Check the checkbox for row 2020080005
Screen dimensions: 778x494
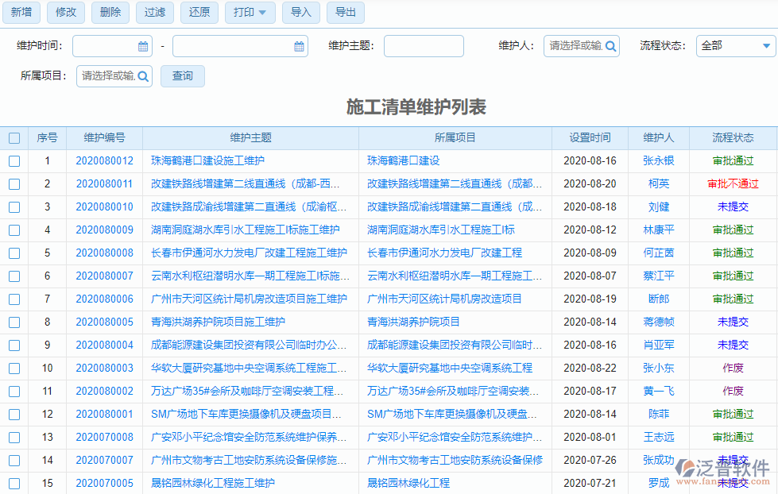point(14,322)
